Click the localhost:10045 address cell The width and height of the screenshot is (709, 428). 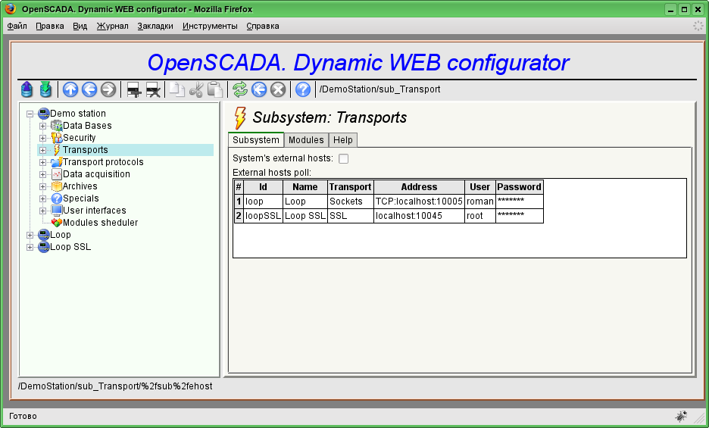(419, 216)
